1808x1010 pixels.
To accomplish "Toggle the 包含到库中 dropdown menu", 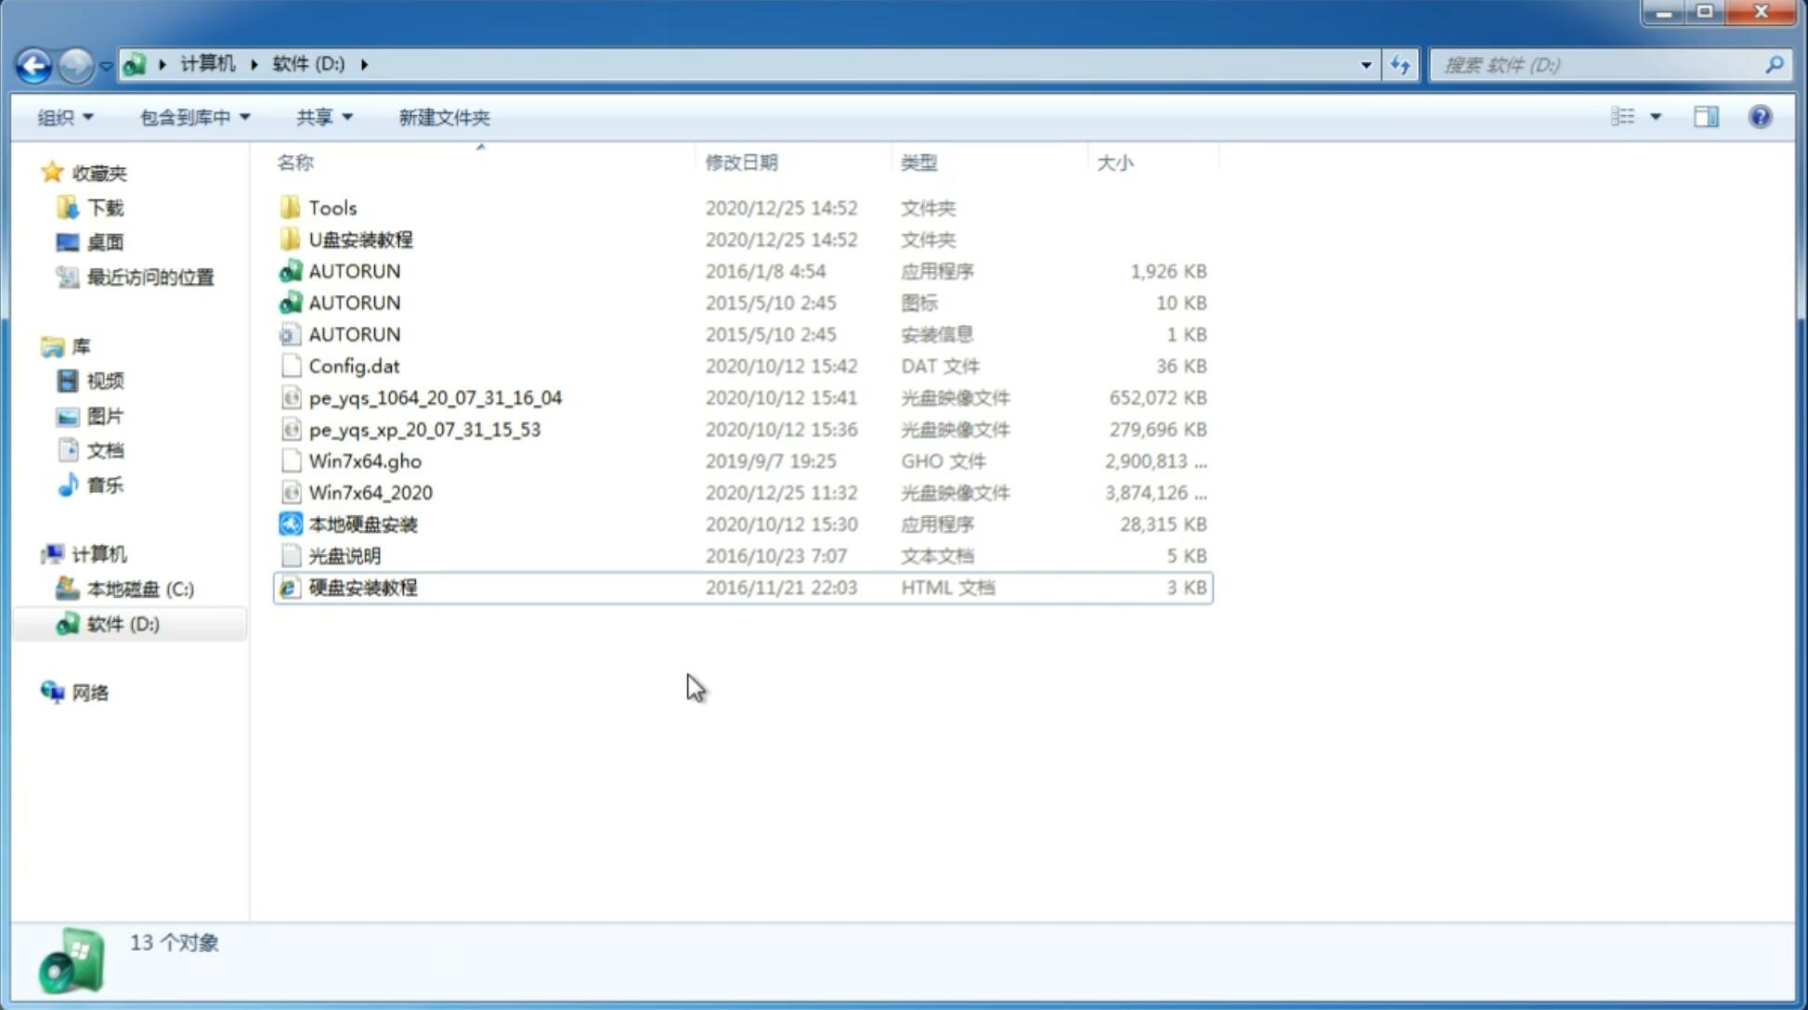I will [192, 117].
